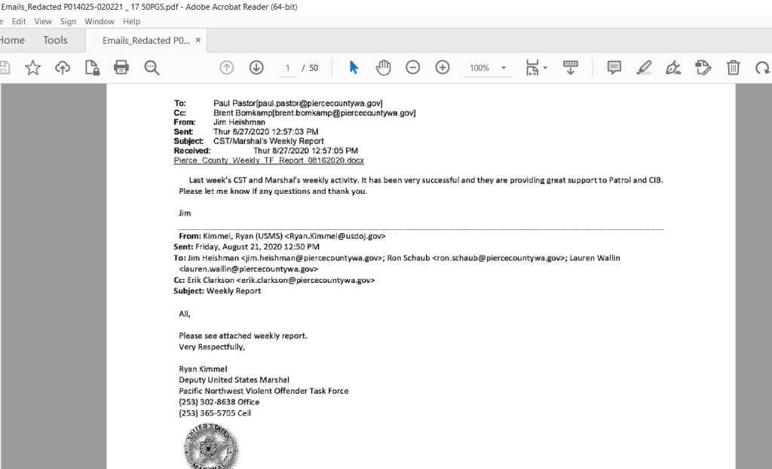Click the page number input field
772x469 pixels.
287,68
